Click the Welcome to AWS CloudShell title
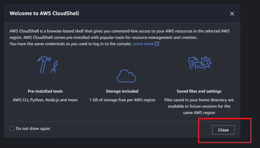 pyautogui.click(x=44, y=13)
